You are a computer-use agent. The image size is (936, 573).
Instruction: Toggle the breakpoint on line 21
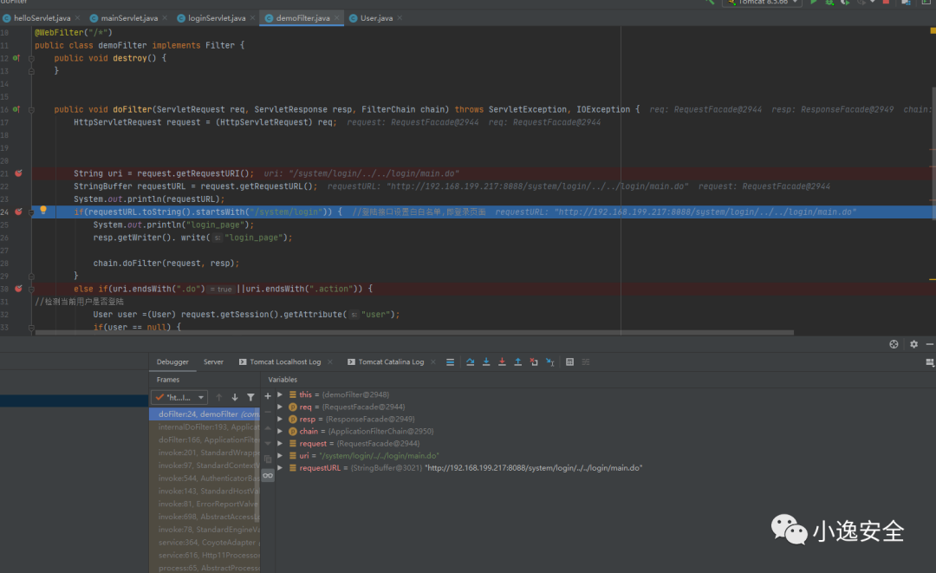tap(18, 173)
